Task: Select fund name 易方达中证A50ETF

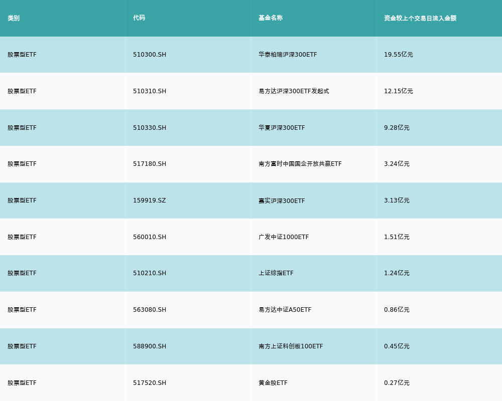Action: 285,310
